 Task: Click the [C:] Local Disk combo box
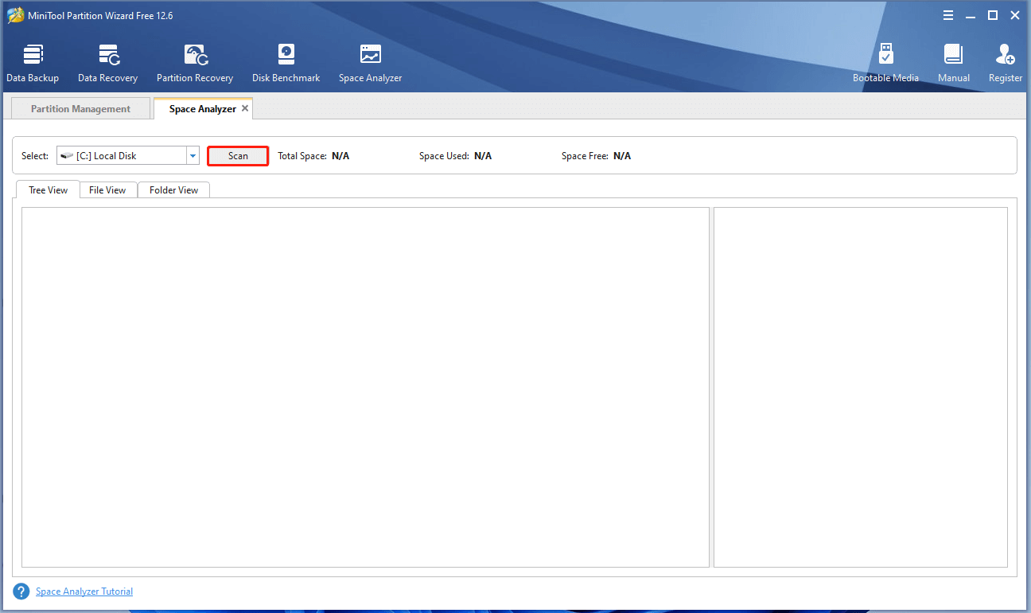tap(121, 156)
